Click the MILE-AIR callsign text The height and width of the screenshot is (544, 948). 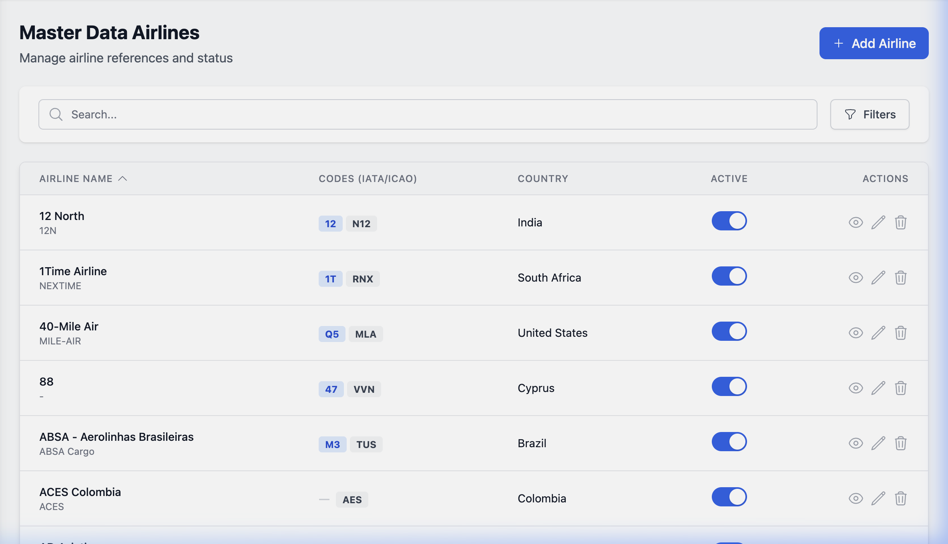(x=60, y=341)
